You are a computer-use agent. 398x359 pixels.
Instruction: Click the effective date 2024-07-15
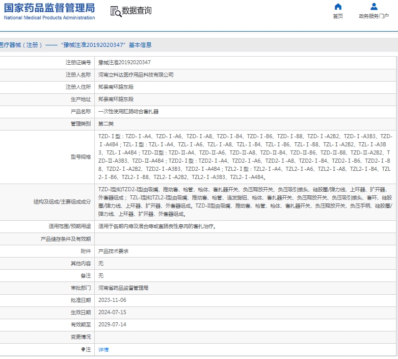[x=112, y=312]
